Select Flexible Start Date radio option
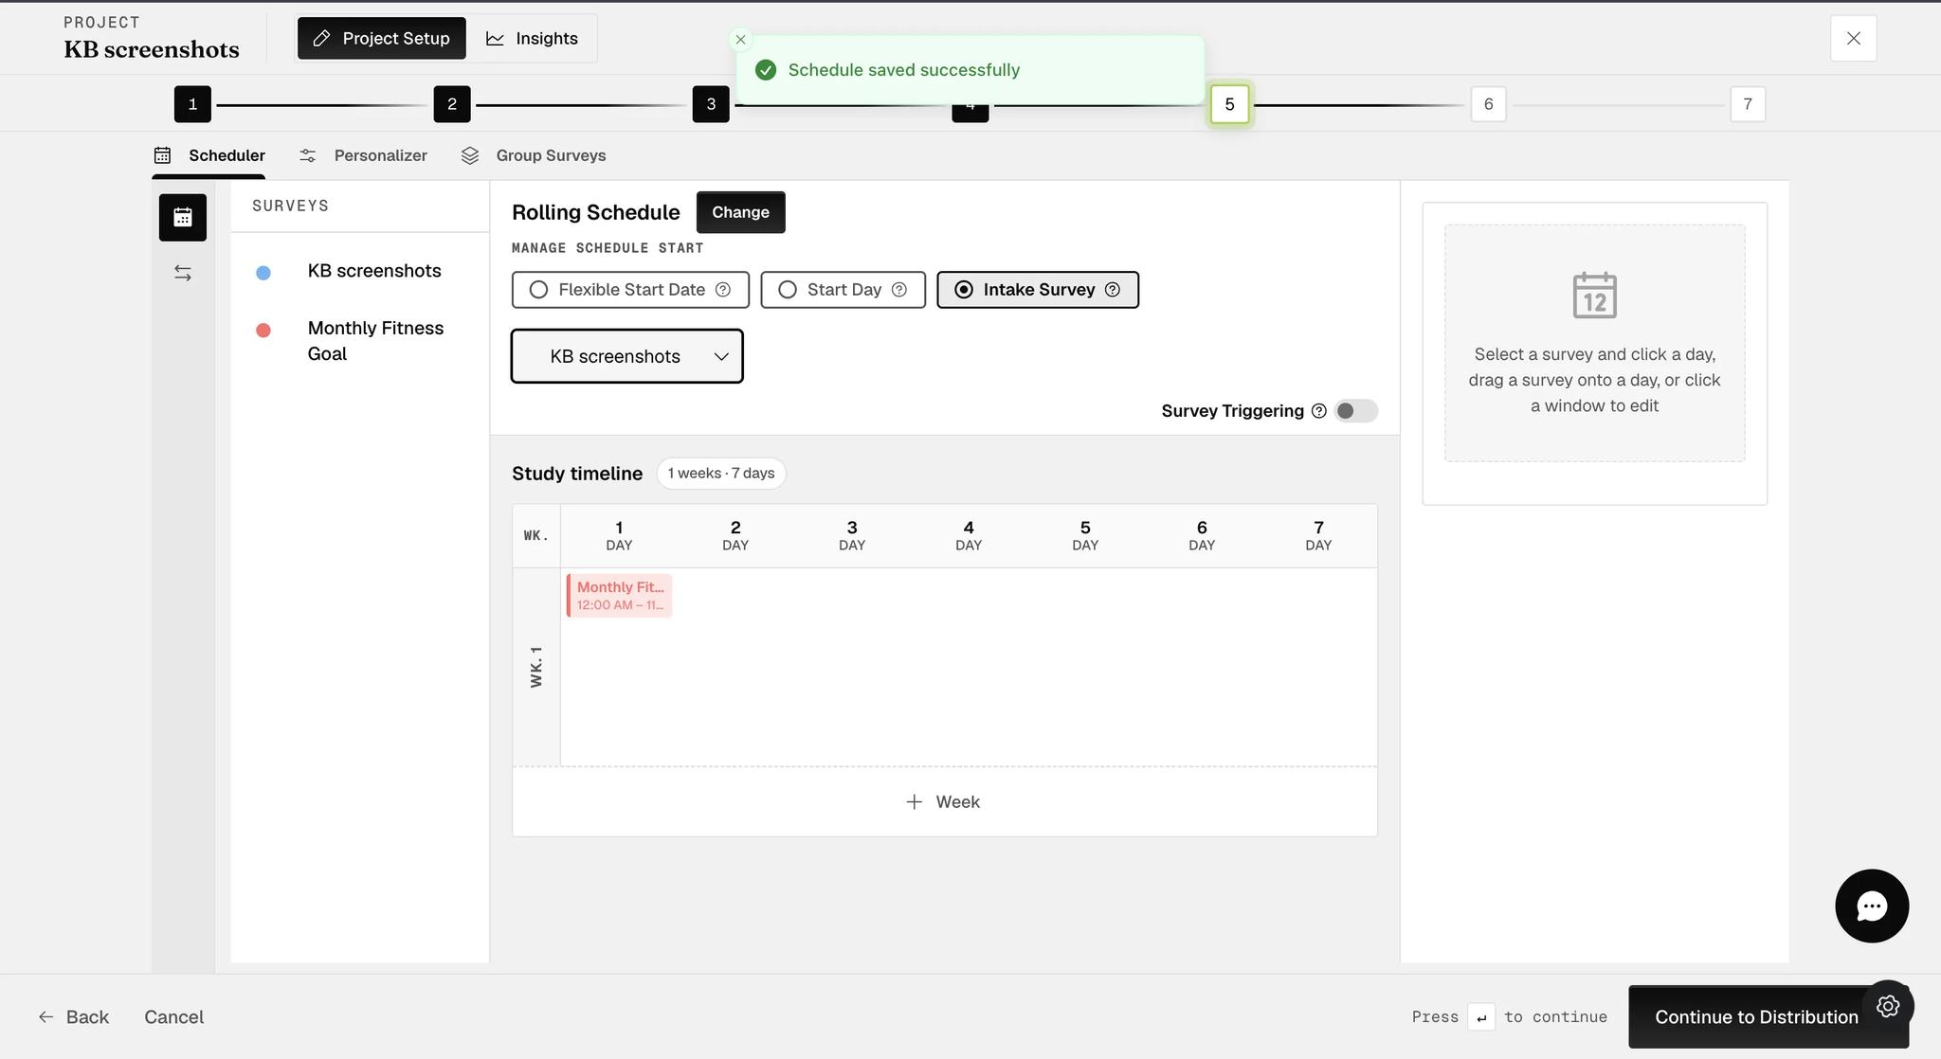The image size is (1941, 1059). coord(630,290)
